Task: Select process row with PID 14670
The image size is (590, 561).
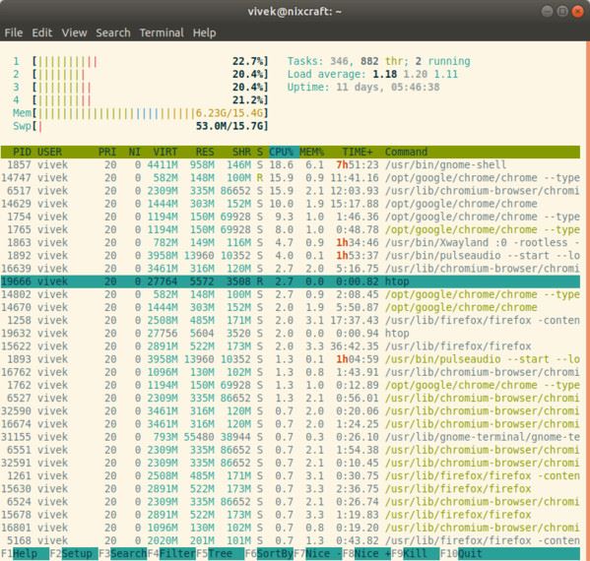Action: point(291,308)
